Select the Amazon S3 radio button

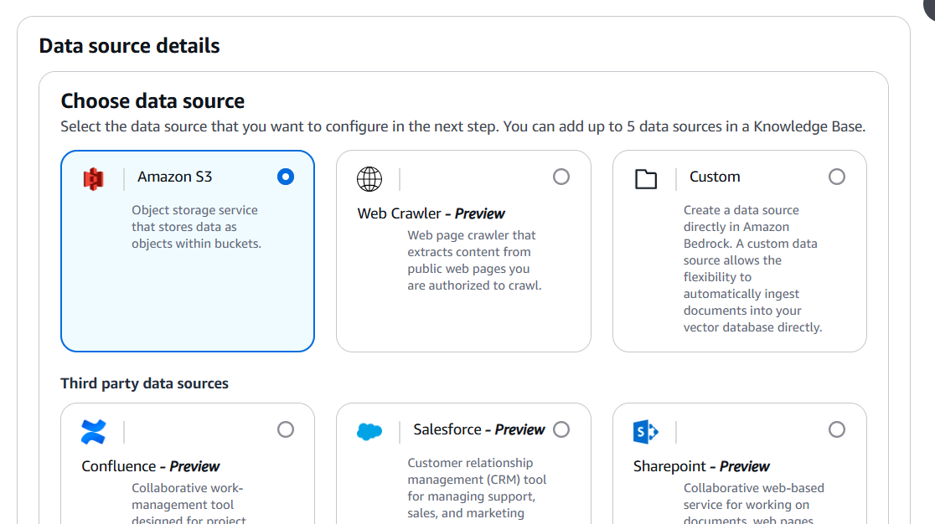pos(286,177)
